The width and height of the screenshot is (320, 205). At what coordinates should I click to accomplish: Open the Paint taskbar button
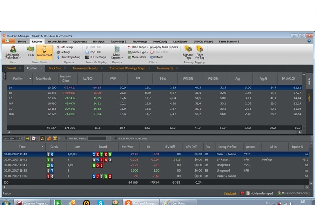[178, 203]
